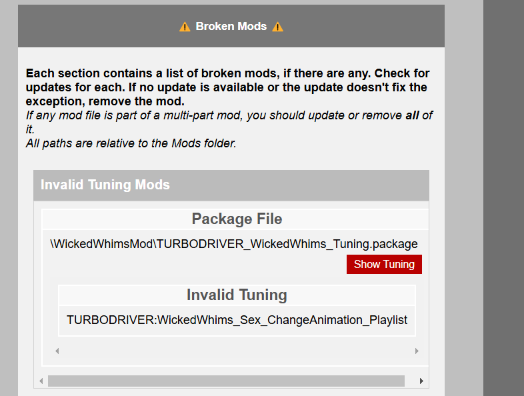Click the italic multi-part mod note
Image resolution: width=524 pixels, height=396 pixels.
[x=229, y=122]
